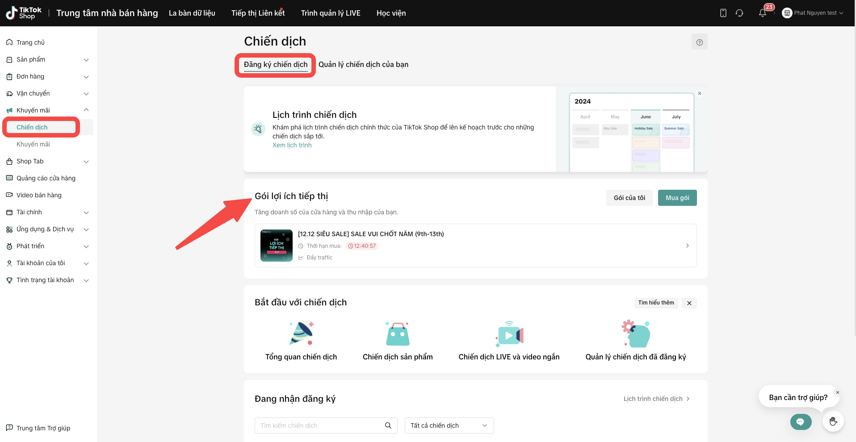Open La bàn dữ liệu menu

(192, 13)
